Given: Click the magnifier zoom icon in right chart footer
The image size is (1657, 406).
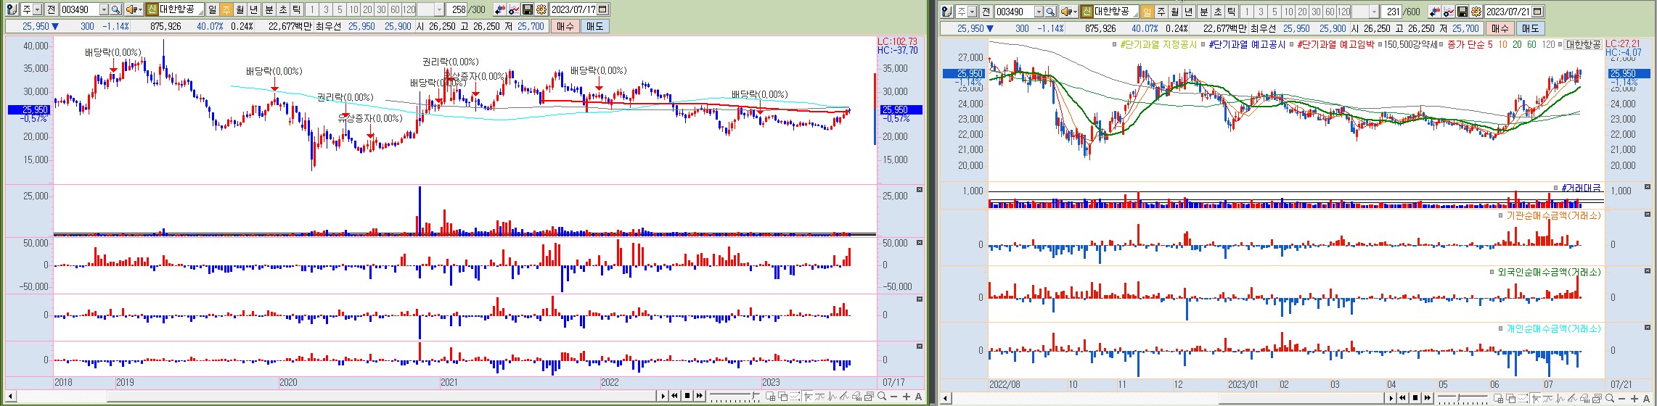Looking at the screenshot, I should point(1610,398).
